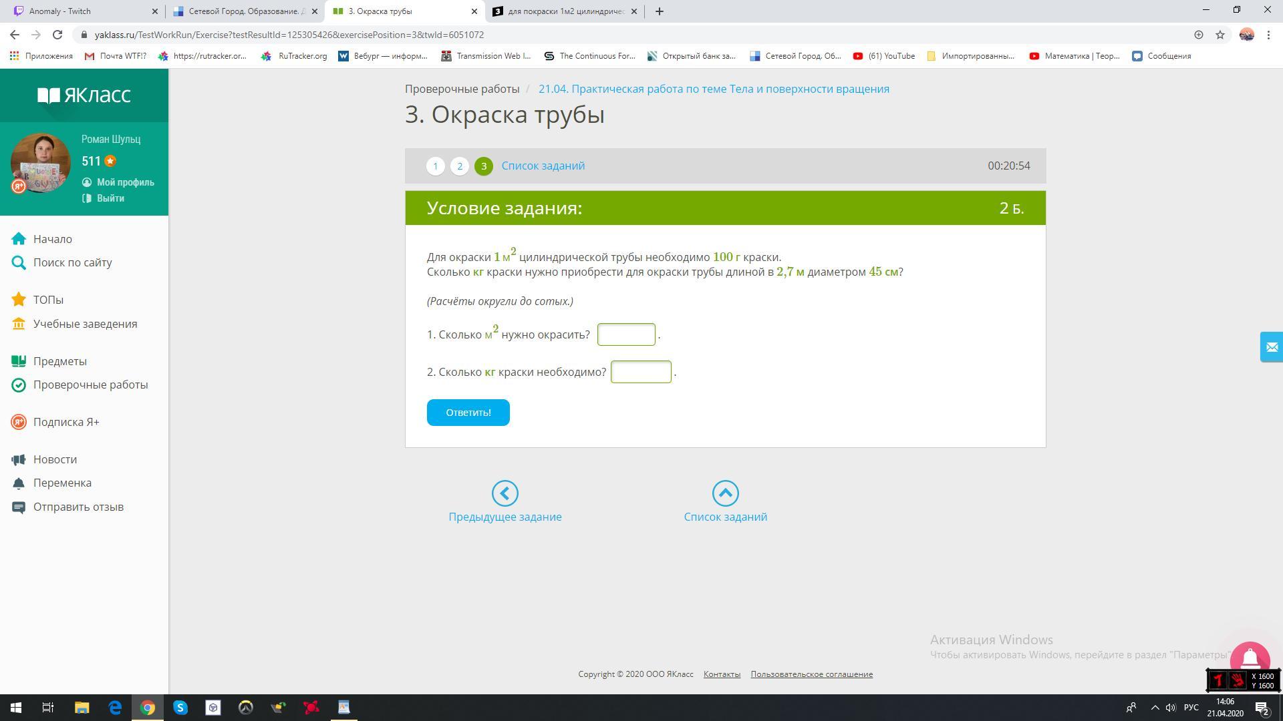Open Поиск по сайту search icon
The image size is (1283, 721).
(x=19, y=263)
